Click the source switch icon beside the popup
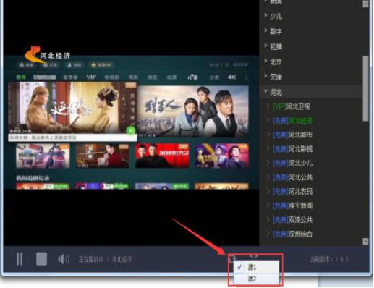Viewport: 374px width, 288px height. coord(231,258)
